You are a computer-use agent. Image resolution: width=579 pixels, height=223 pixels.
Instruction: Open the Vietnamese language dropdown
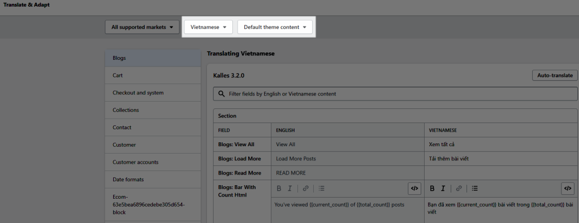point(209,27)
